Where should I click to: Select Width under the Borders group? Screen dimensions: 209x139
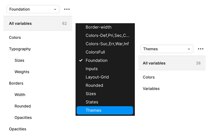pos(20,95)
